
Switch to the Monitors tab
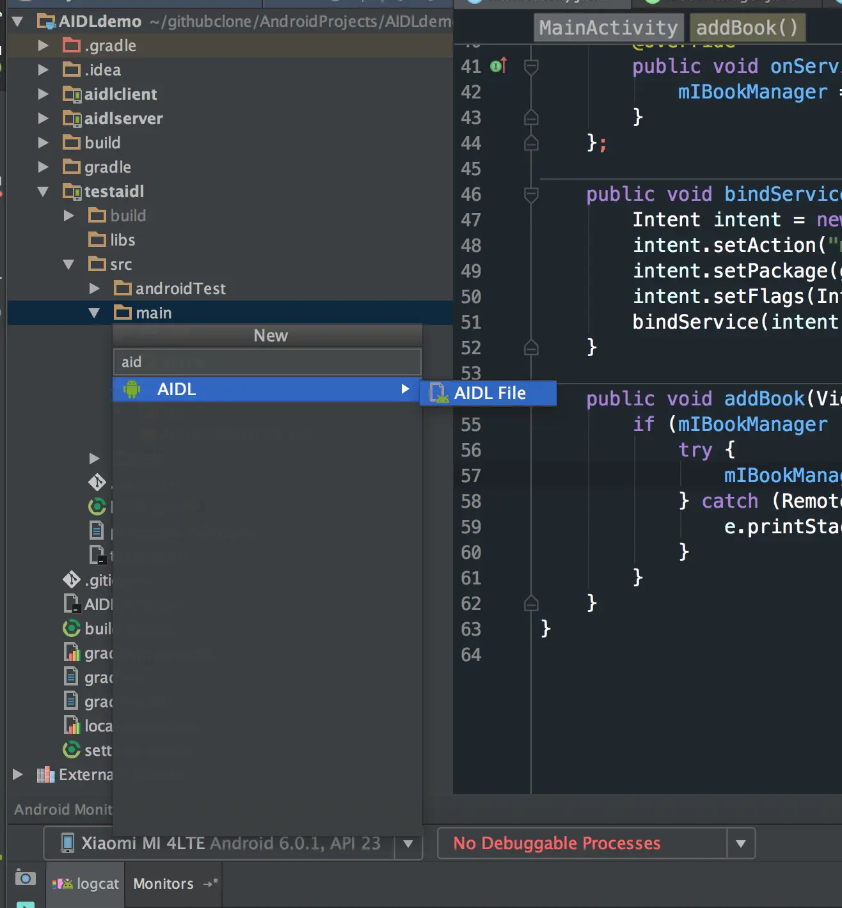tap(174, 884)
